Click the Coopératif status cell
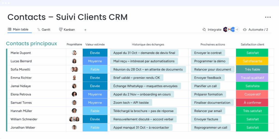Viewport: 279px width, 139px height. [252, 94]
